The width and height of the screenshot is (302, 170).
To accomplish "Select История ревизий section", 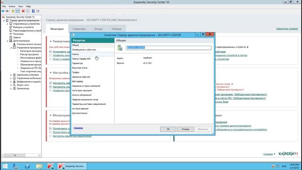I will 93,109.
